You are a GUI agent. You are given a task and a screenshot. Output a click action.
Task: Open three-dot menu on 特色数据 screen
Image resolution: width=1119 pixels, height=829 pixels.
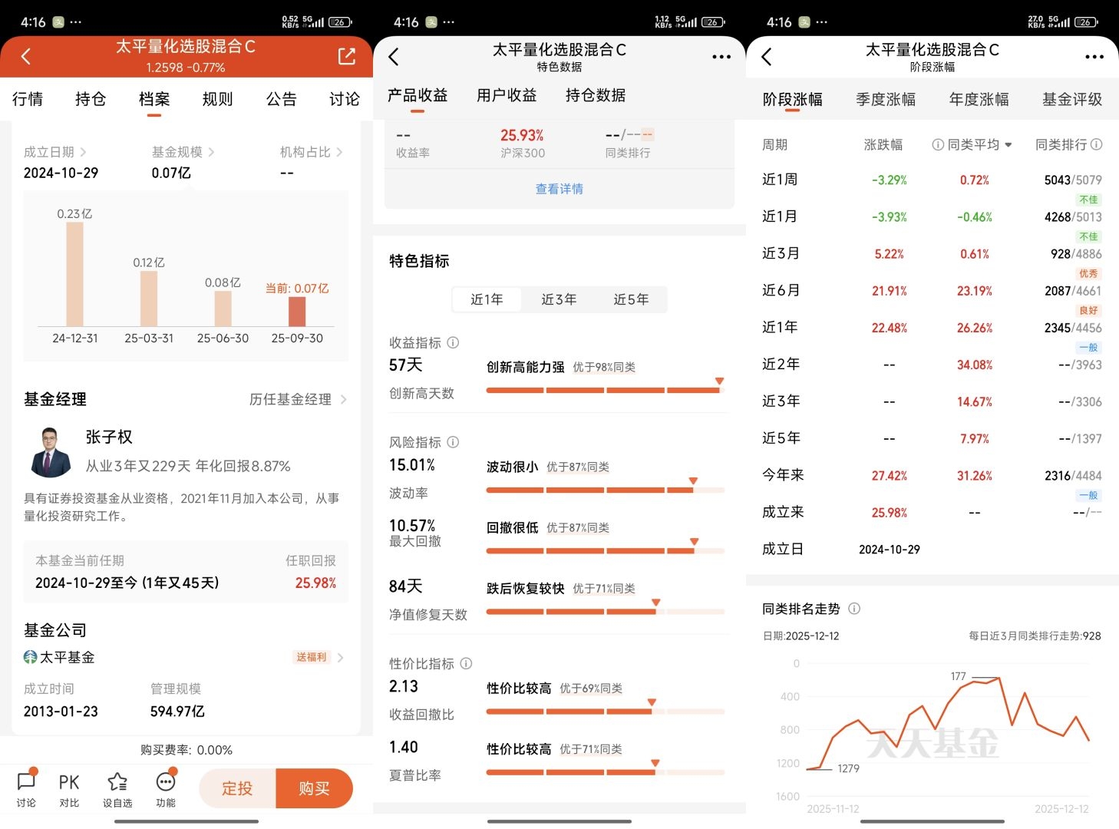tap(721, 57)
